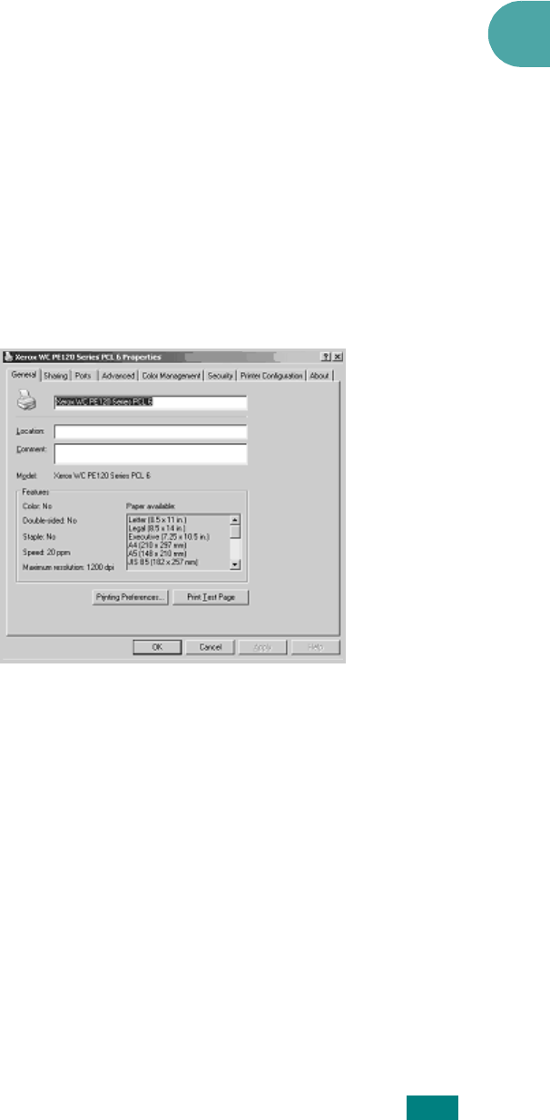Click the paper list scrollbar thumb

[235, 532]
